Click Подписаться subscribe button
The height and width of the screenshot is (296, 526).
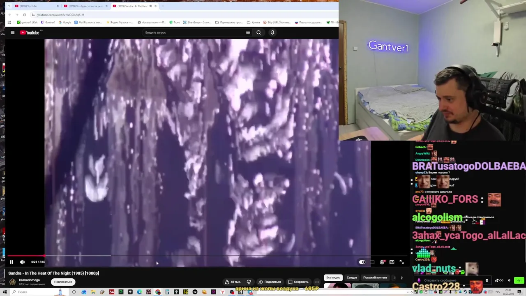tap(63, 282)
